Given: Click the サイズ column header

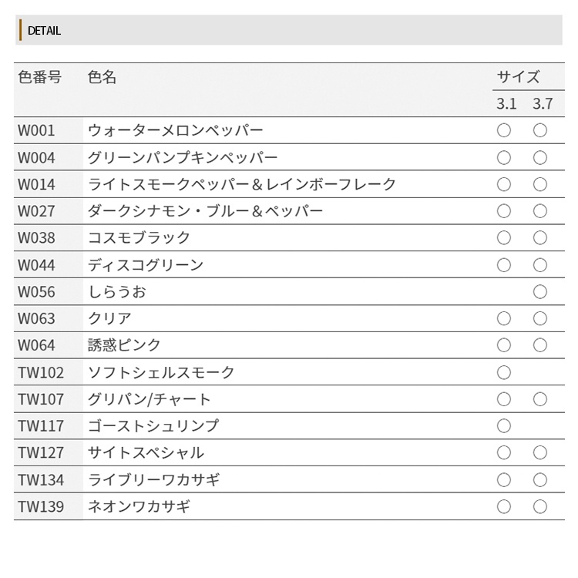Looking at the screenshot, I should pos(518,77).
